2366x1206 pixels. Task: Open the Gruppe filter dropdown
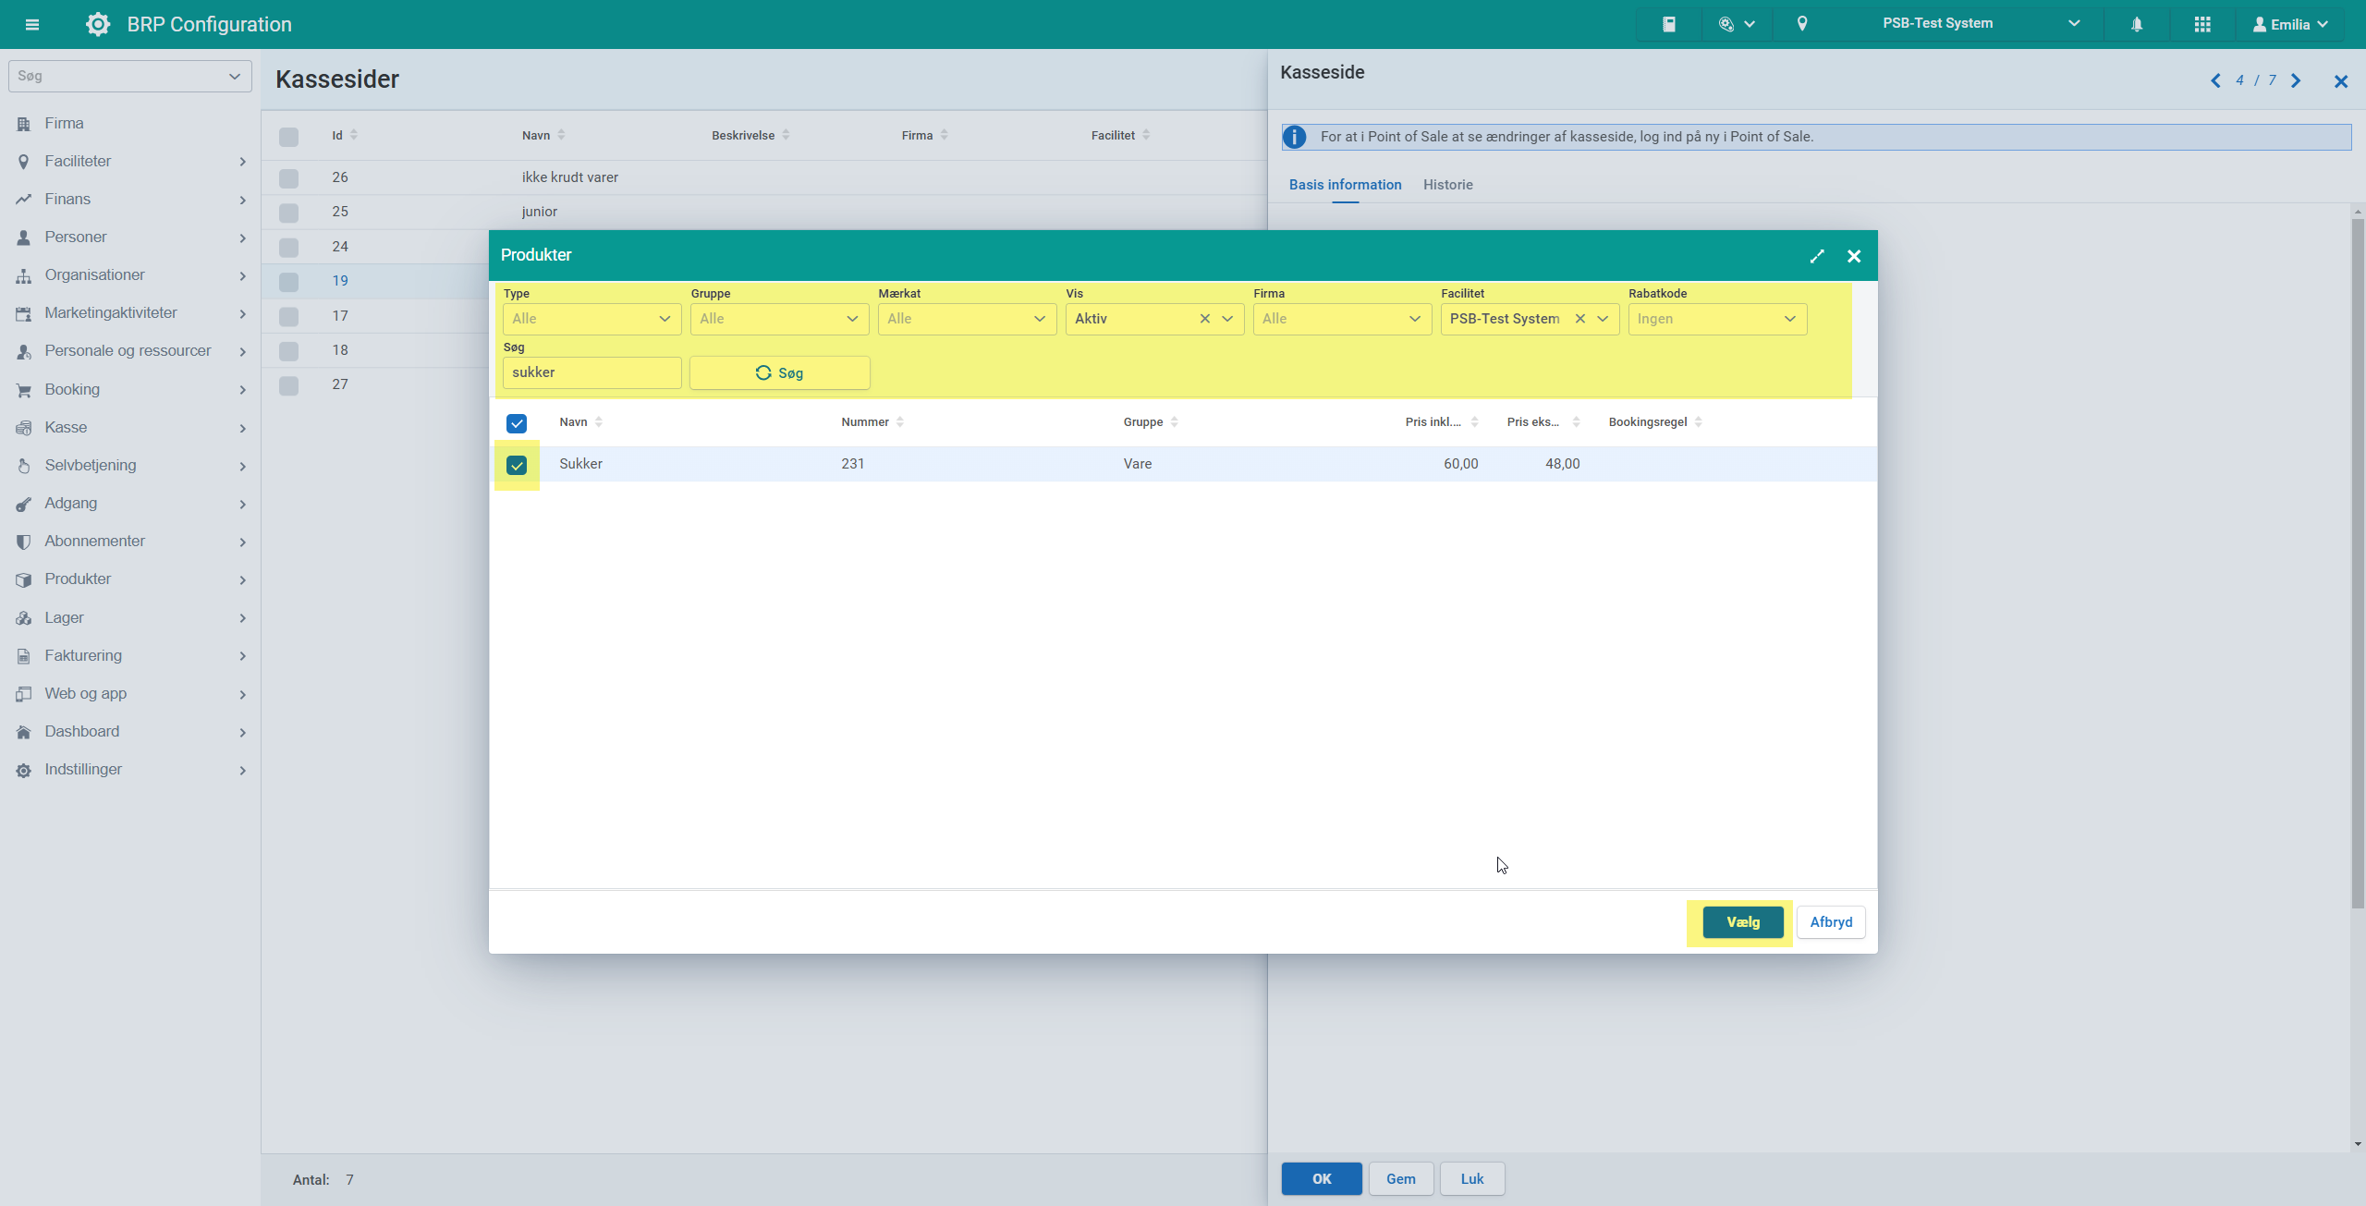pyautogui.click(x=779, y=319)
